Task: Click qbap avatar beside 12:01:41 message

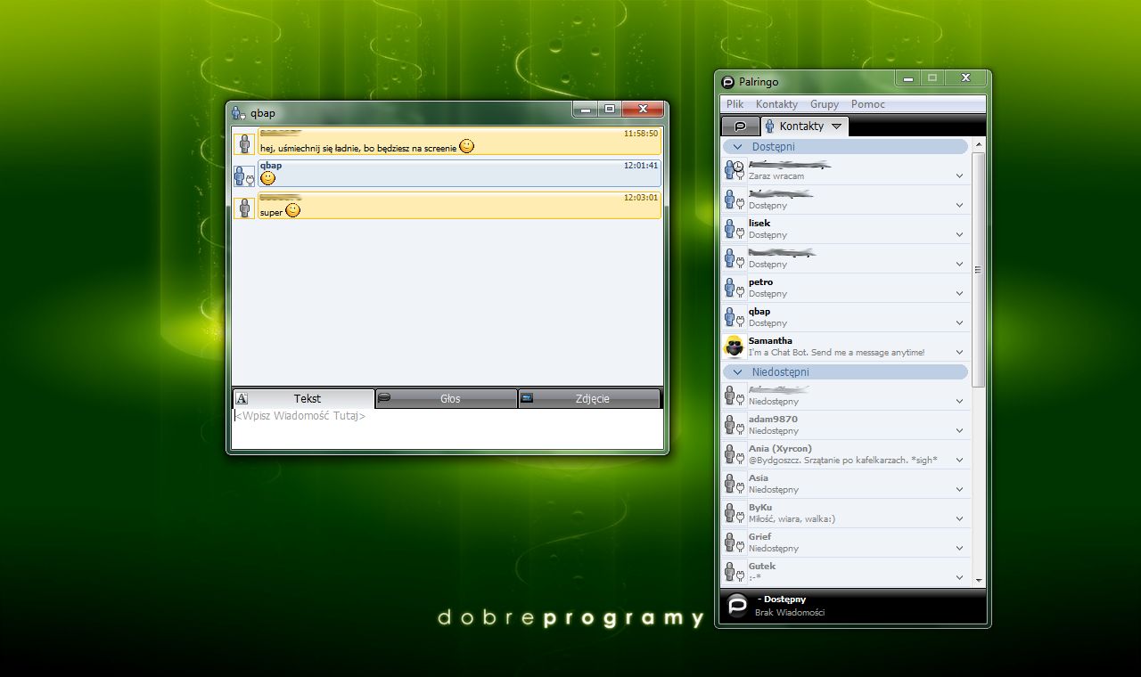Action: pos(244,175)
